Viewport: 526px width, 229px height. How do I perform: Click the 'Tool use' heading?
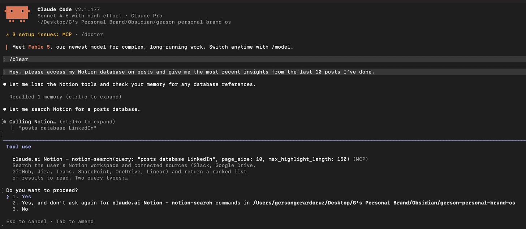[19, 147]
